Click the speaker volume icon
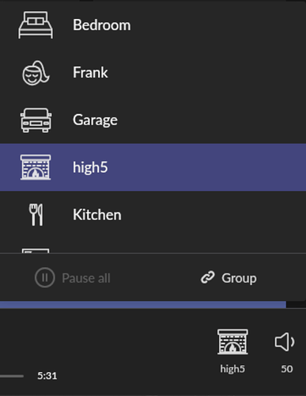306x396 pixels. (x=285, y=342)
